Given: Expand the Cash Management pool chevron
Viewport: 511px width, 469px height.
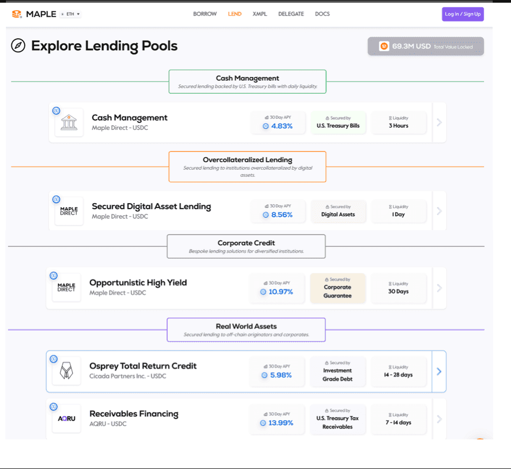Looking at the screenshot, I should point(439,122).
